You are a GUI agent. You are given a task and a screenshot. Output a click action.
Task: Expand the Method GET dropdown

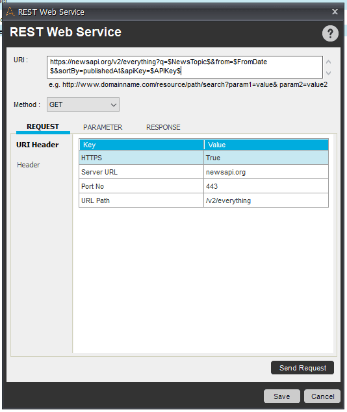83,104
